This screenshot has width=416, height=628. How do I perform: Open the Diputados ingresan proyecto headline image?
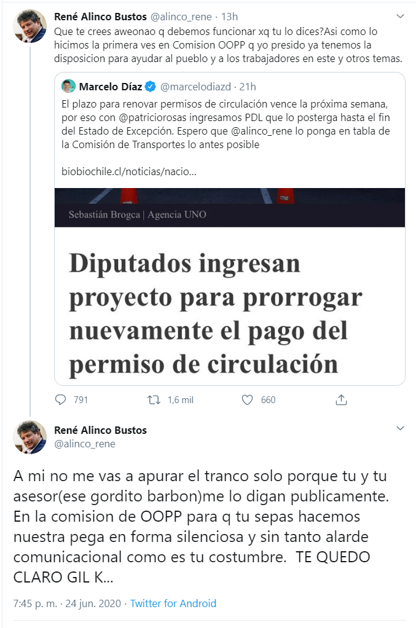(x=230, y=286)
